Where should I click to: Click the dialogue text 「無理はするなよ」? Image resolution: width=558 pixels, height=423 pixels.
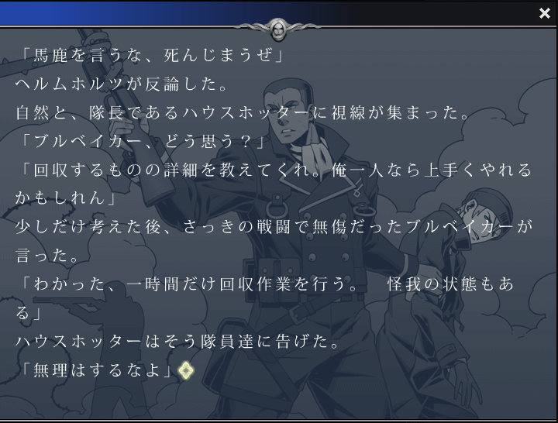point(95,370)
